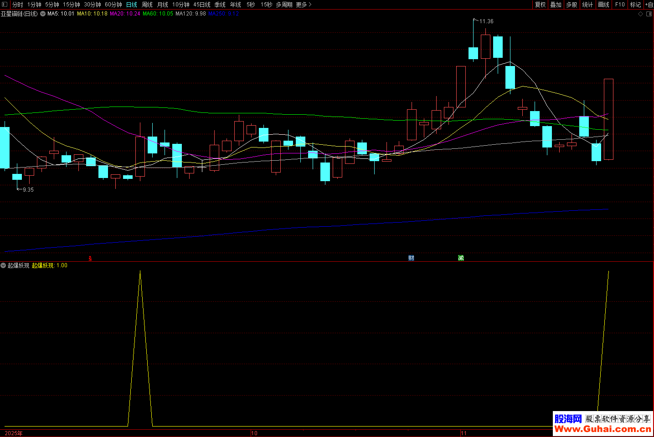This screenshot has height=437, width=654.
Task: Toggle the 叠加 overlay option
Action: click(x=556, y=5)
